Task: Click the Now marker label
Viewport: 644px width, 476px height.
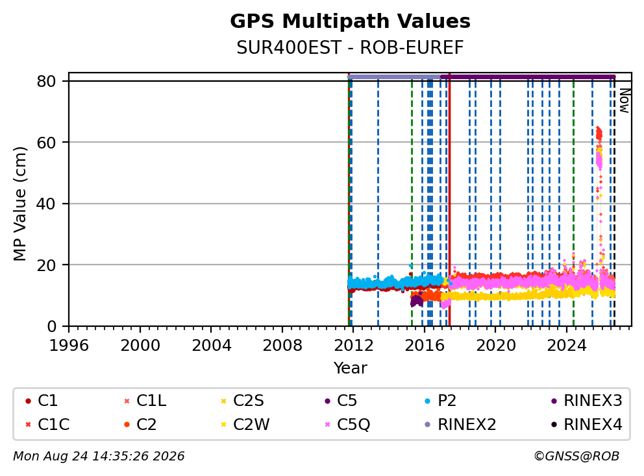Action: [625, 101]
